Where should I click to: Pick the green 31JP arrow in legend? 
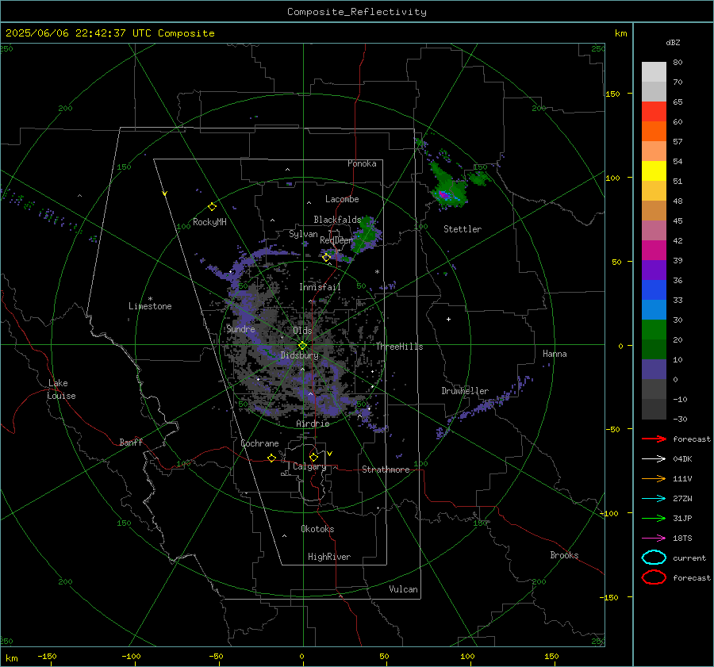[x=654, y=518]
